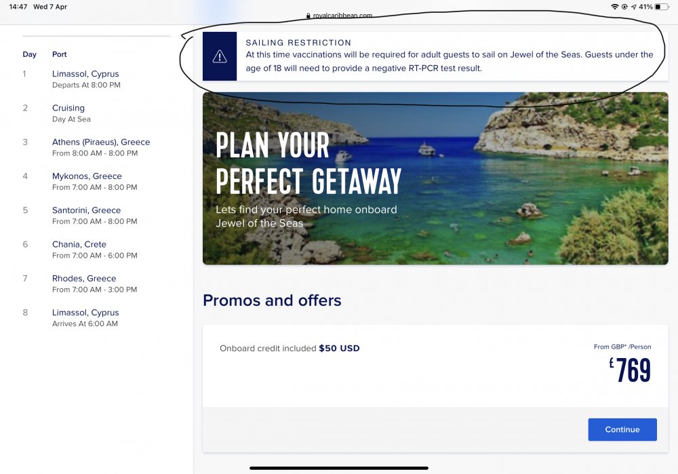This screenshot has width=678, height=474.
Task: Select day 5 Santorini, Greece port
Action: click(95, 216)
